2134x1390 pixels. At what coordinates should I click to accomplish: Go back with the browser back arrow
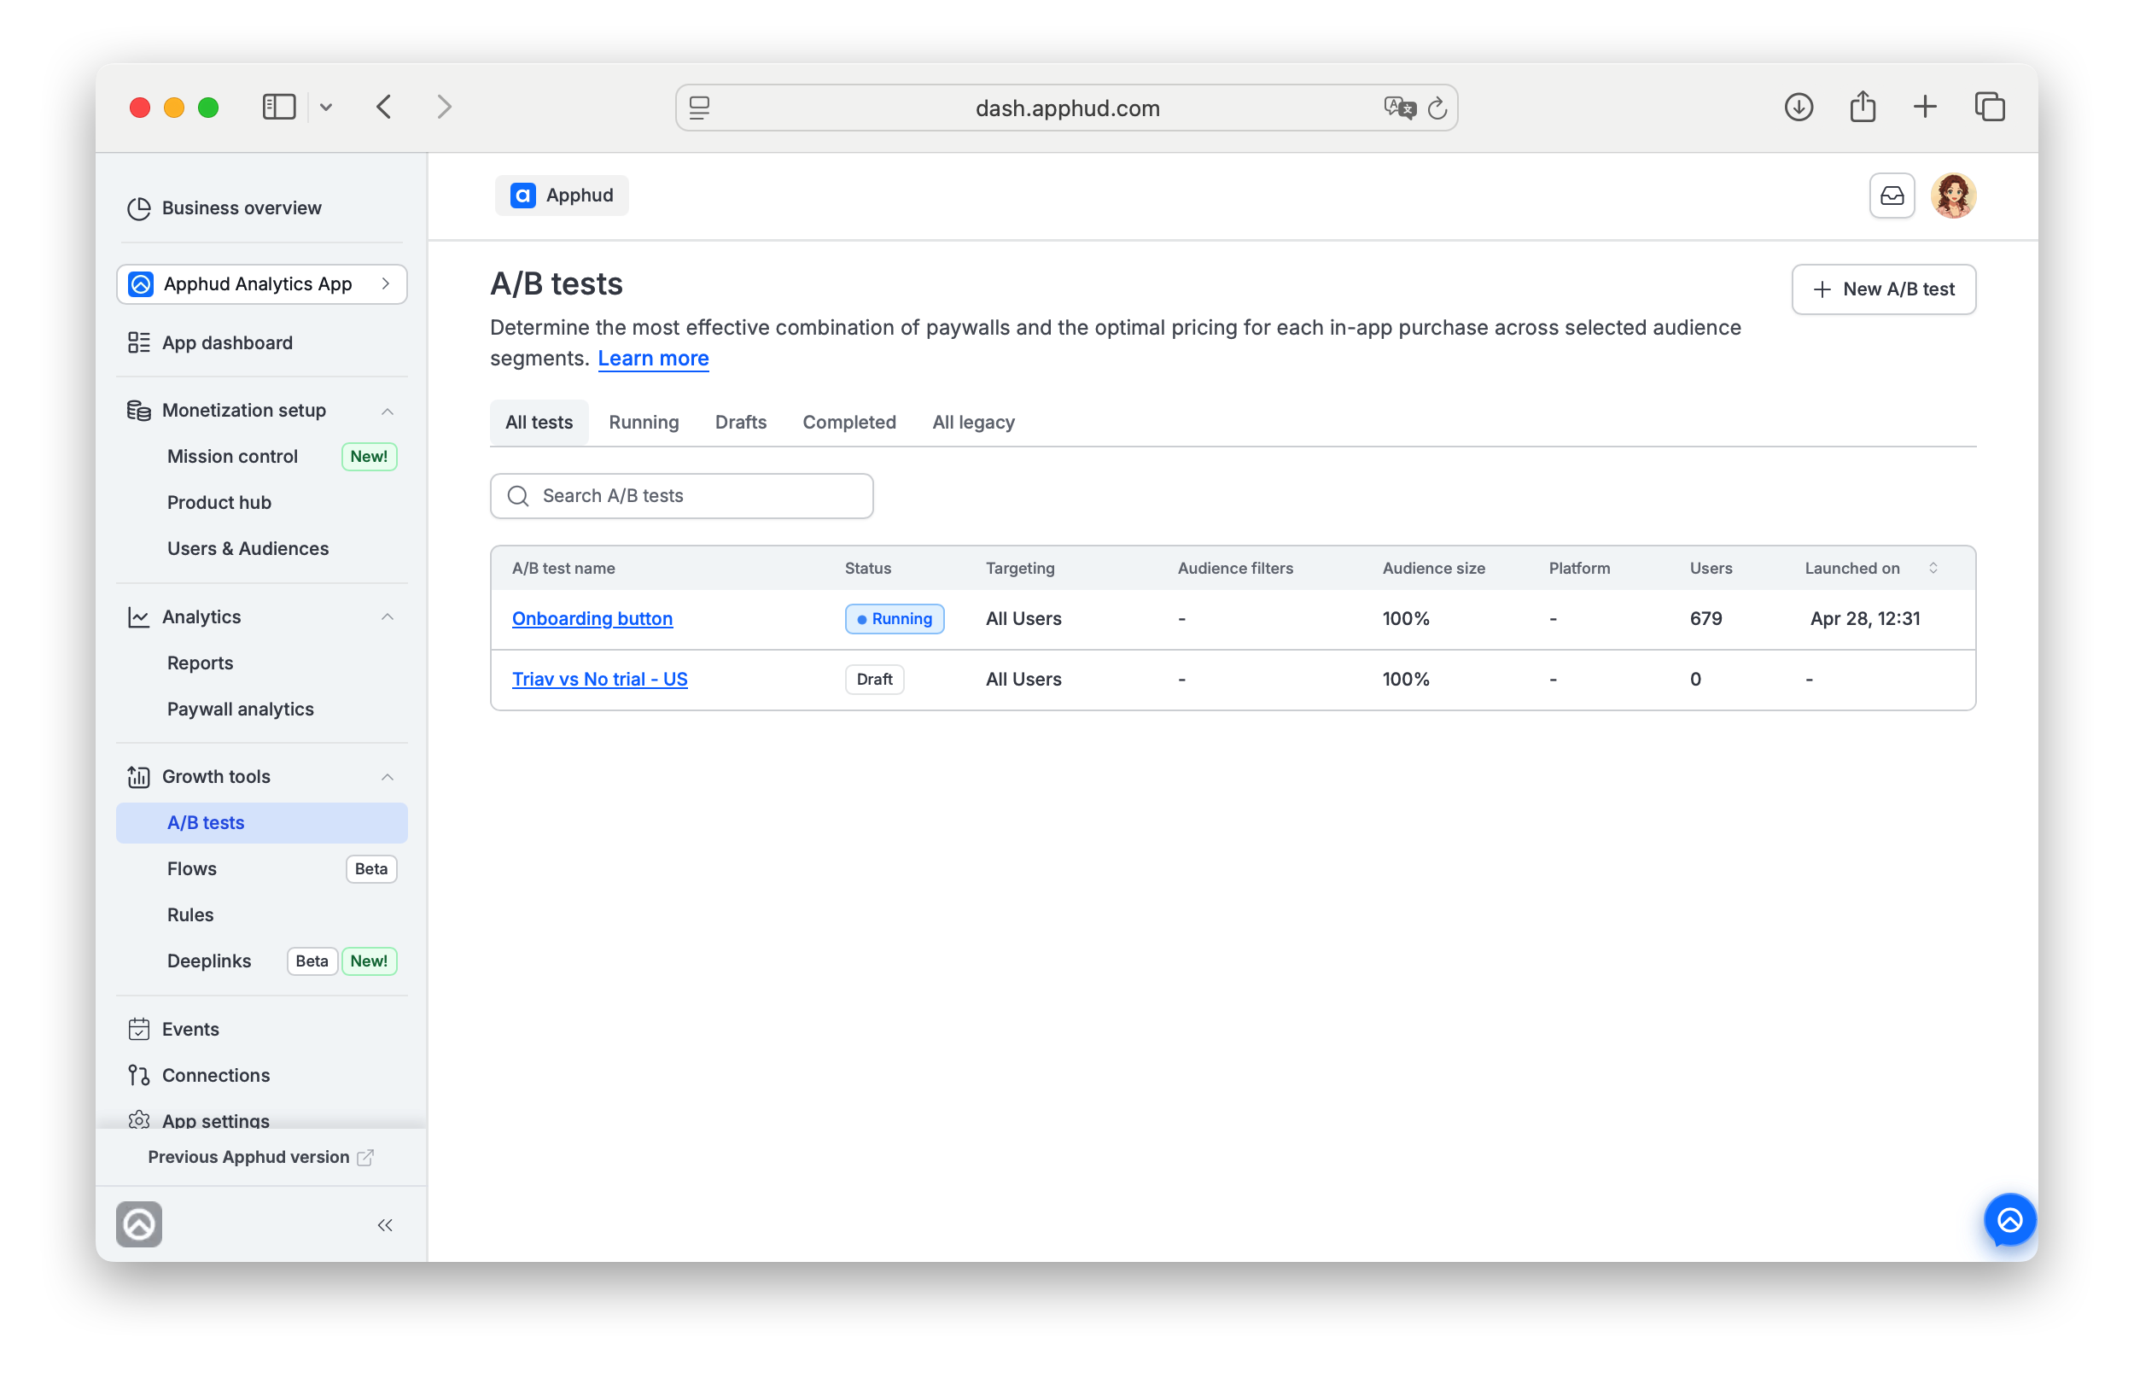click(x=385, y=108)
